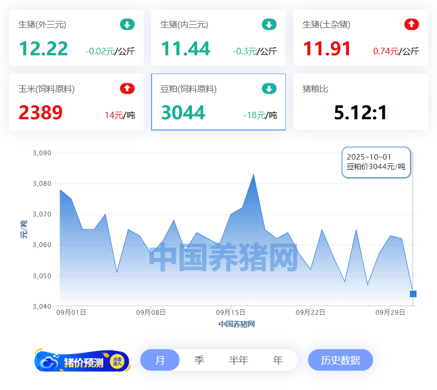Show the 年 range chart

click(278, 360)
